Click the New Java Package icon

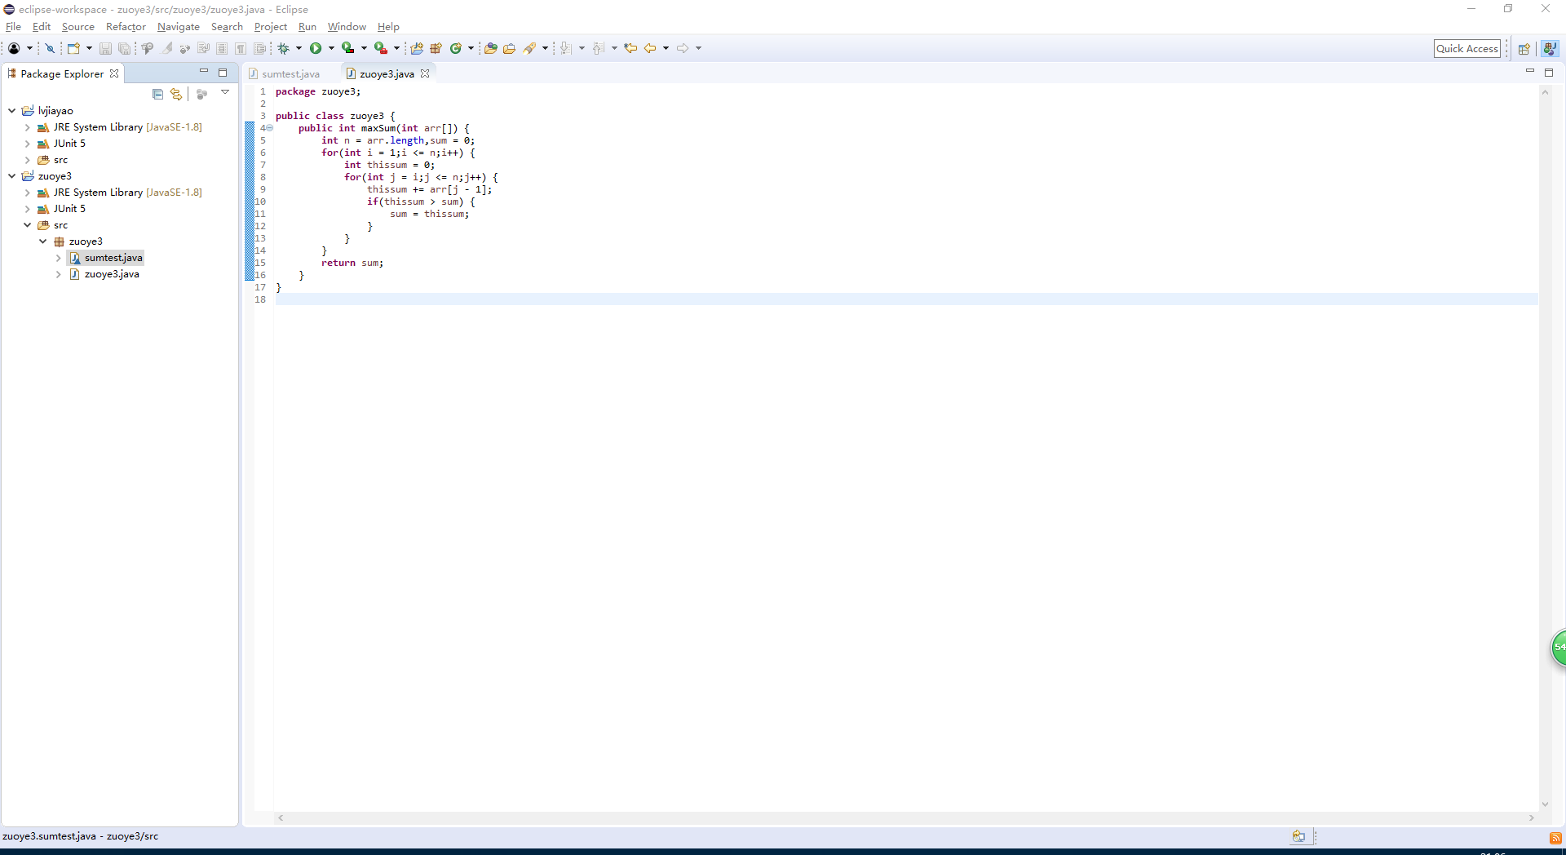coord(436,48)
